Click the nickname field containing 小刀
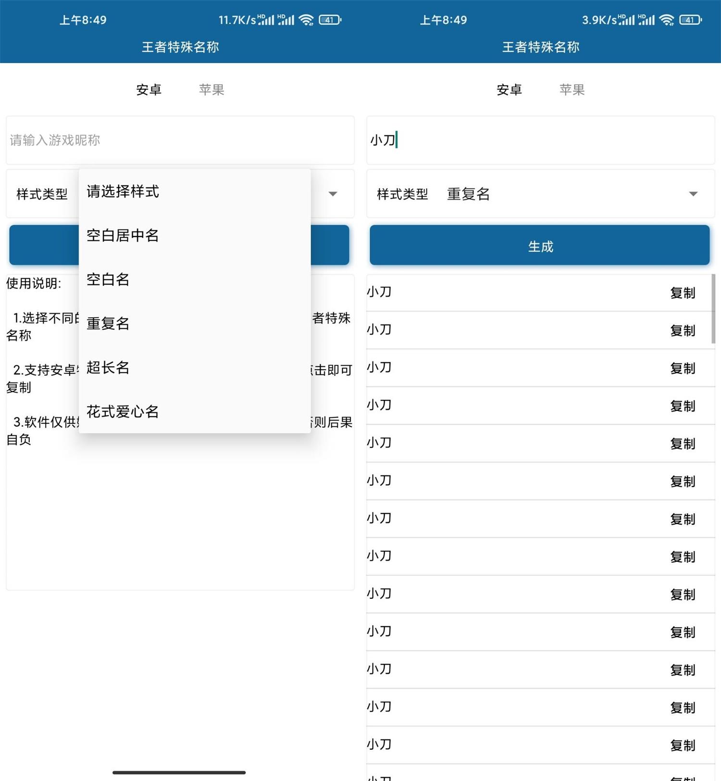Viewport: 721px width, 781px height. tap(541, 140)
